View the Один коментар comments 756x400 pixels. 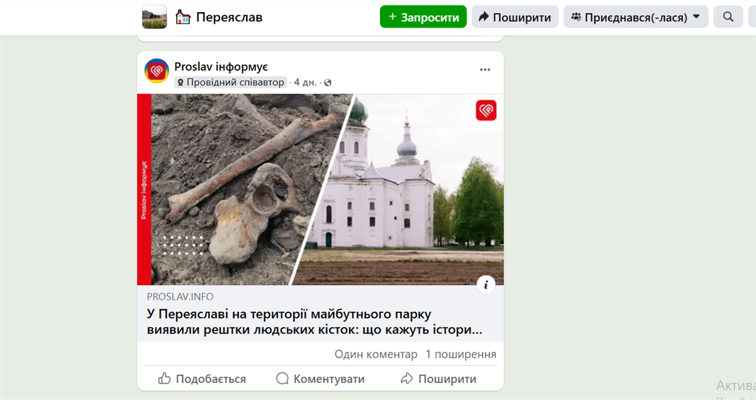point(376,354)
